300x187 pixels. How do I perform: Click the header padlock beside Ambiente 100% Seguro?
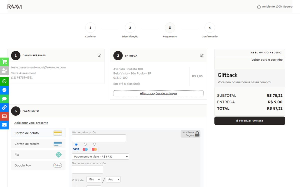point(259,7)
